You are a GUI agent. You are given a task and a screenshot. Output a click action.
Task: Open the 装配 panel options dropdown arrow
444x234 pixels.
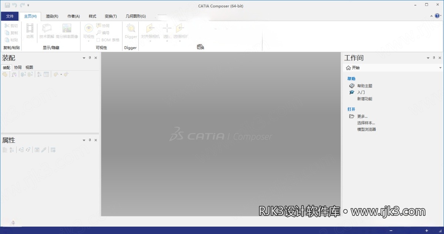coord(84,58)
